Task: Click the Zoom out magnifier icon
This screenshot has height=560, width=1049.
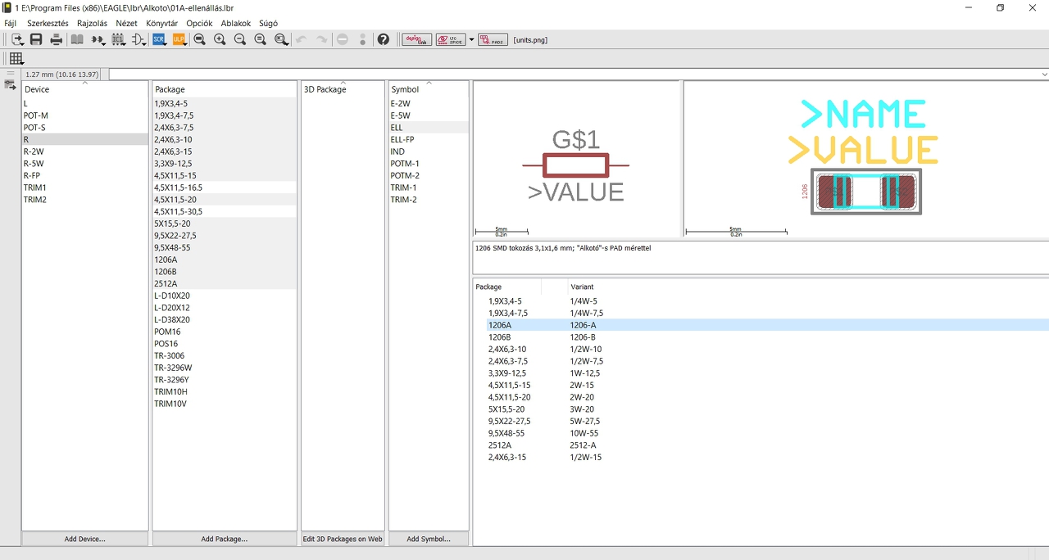Action: [240, 39]
